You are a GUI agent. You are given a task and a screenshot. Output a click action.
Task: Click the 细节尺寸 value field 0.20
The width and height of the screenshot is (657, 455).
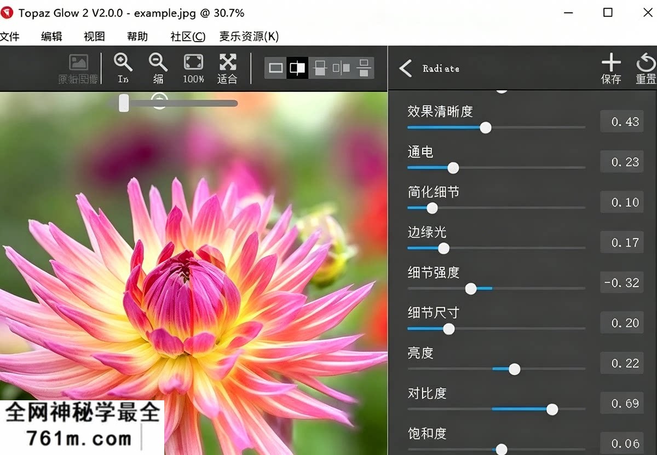pyautogui.click(x=621, y=323)
